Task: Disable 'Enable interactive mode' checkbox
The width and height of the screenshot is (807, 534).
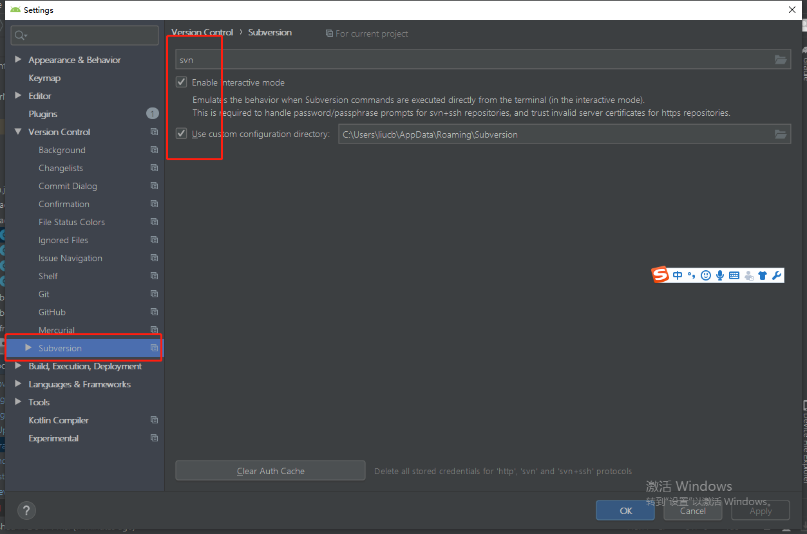Action: click(181, 82)
